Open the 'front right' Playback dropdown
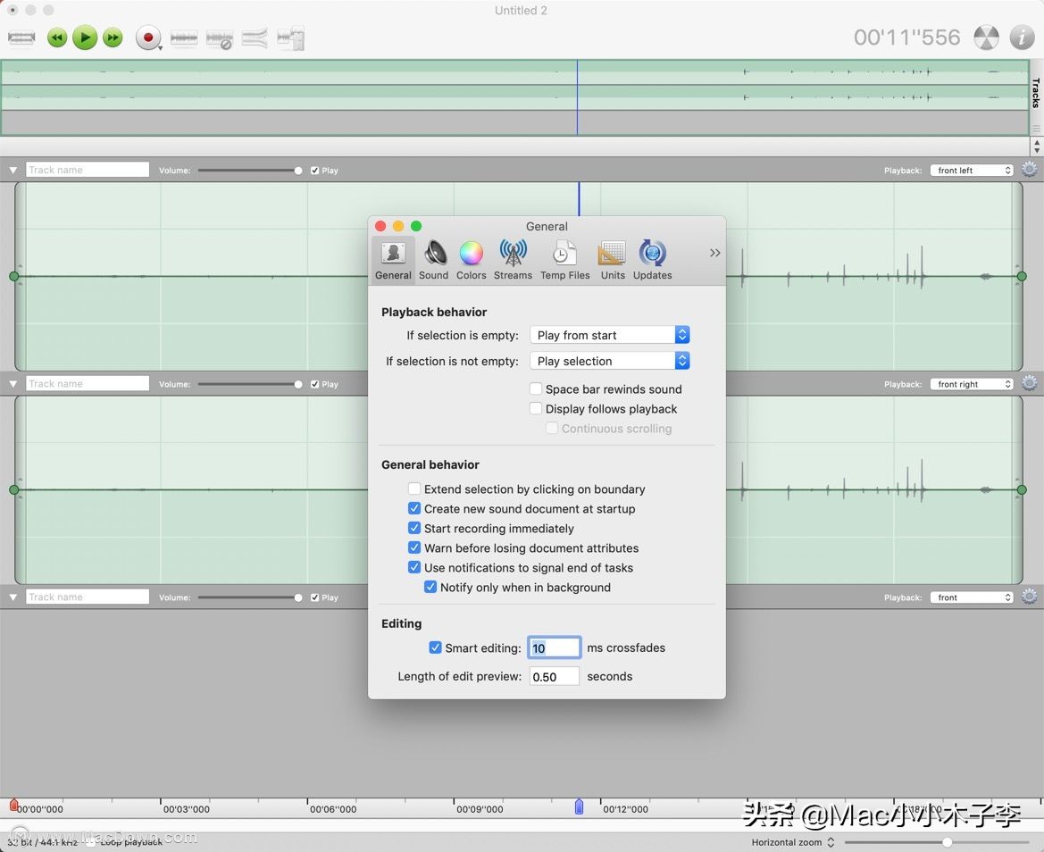 pos(972,384)
